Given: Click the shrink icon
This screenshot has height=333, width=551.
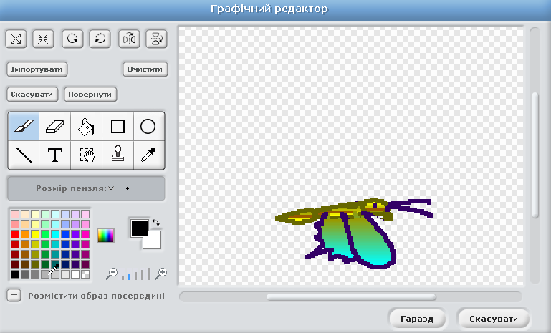Looking at the screenshot, I should coord(43,39).
